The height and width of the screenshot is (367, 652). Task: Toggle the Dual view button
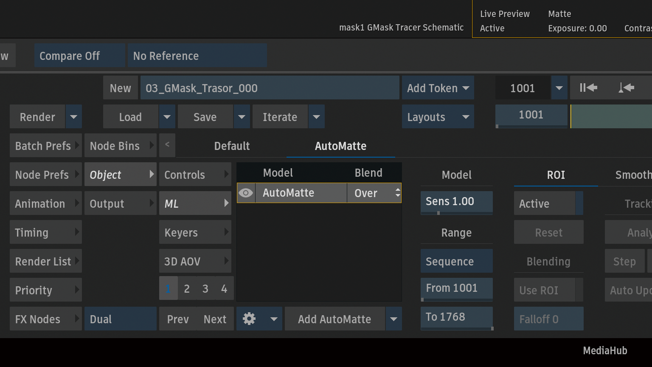pyautogui.click(x=120, y=319)
